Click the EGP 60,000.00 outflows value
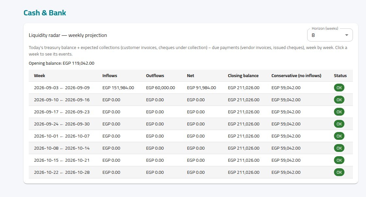 coord(160,88)
